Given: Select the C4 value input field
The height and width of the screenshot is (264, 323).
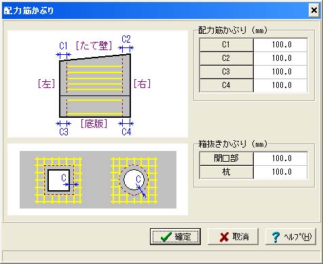Looking at the screenshot, I should (280, 85).
